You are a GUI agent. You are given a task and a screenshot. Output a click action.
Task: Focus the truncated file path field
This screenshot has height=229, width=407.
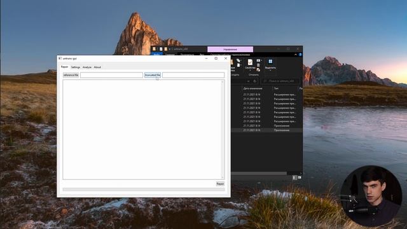[193, 75]
